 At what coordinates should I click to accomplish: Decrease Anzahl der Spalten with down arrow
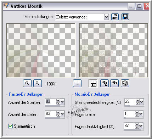(58, 103)
